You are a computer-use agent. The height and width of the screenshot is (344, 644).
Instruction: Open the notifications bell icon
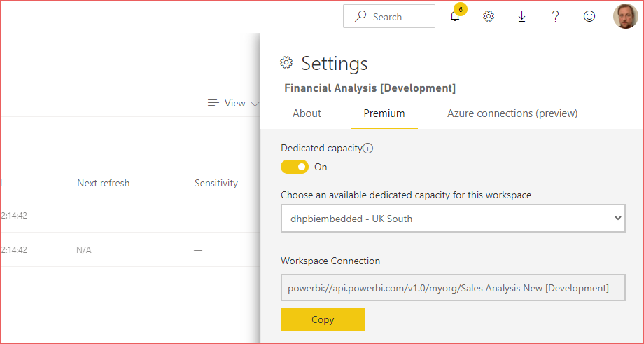[x=455, y=16]
